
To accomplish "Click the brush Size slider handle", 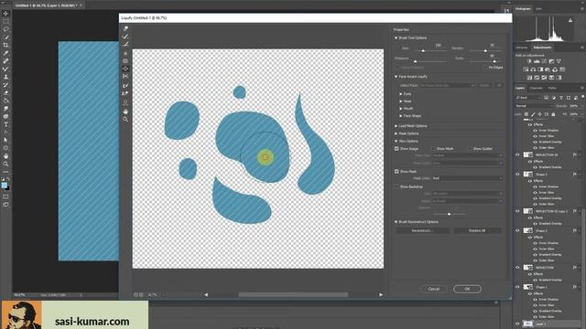I will coord(423,51).
